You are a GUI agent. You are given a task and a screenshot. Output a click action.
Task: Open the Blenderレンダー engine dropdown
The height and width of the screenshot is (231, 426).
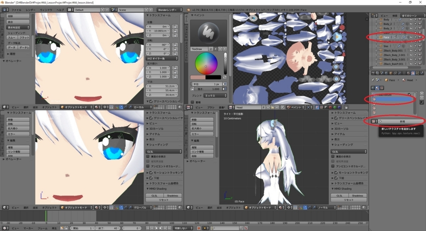(170, 10)
